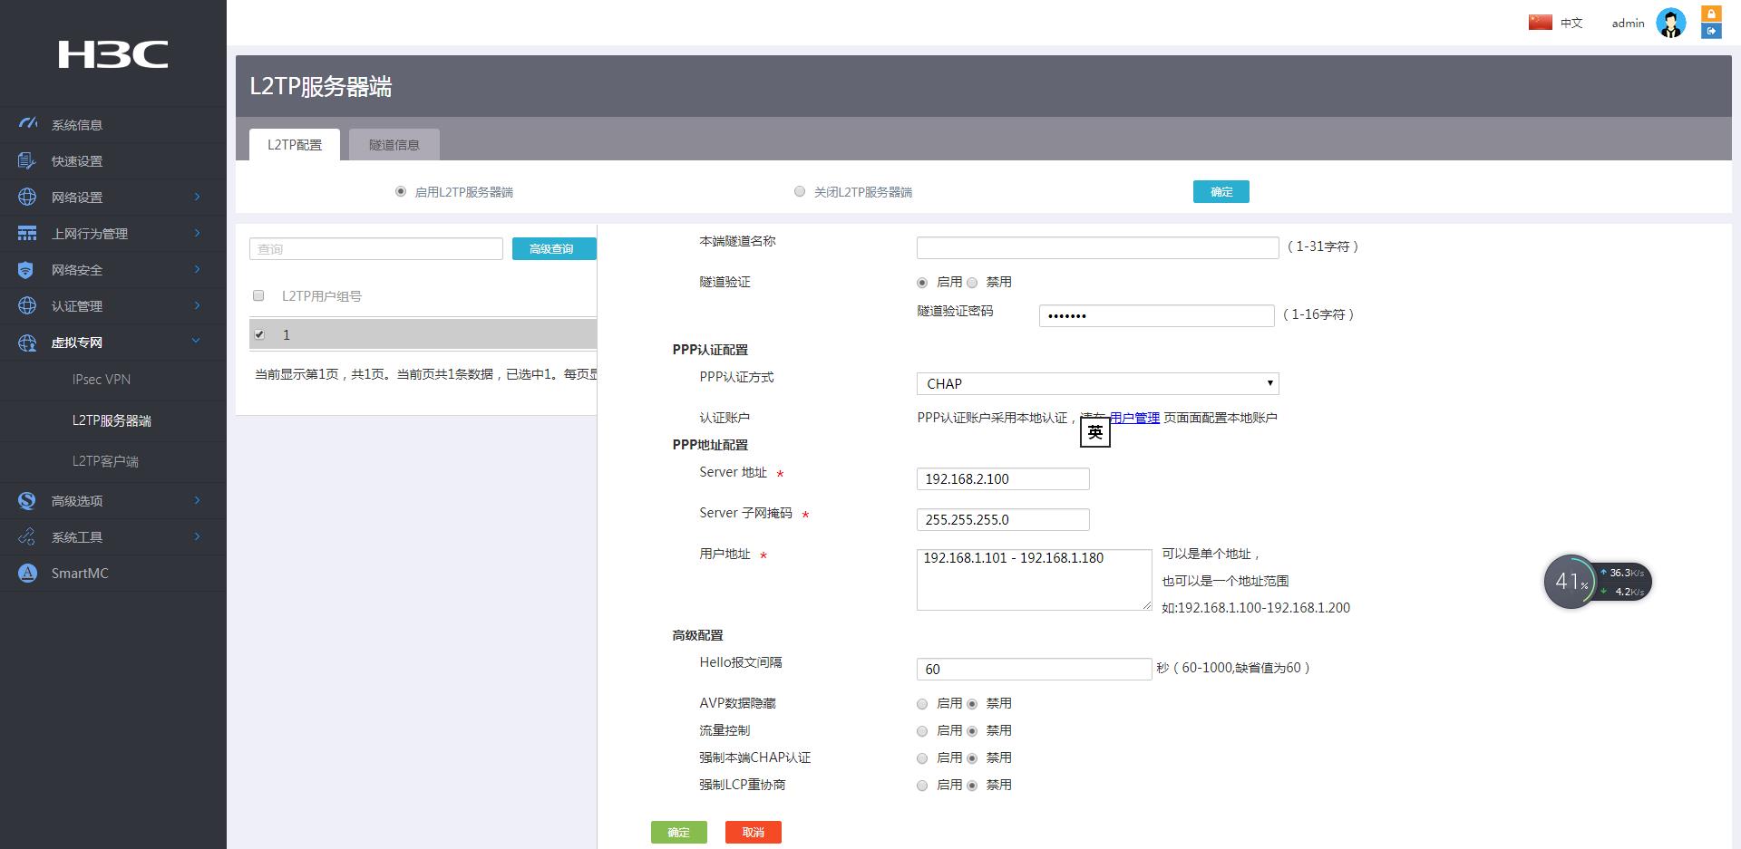This screenshot has width=1741, height=849.
Task: Set 强制LCP重协商 to 启用
Action: click(x=922, y=786)
